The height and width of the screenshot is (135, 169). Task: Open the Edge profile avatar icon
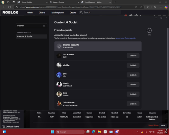pyautogui.click(x=3, y=2)
